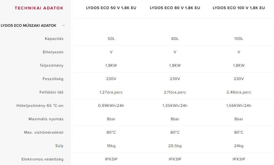
Task: Click the LYDOS ECO MŰSZAKI ADATOK heading
Action: pos(29,26)
